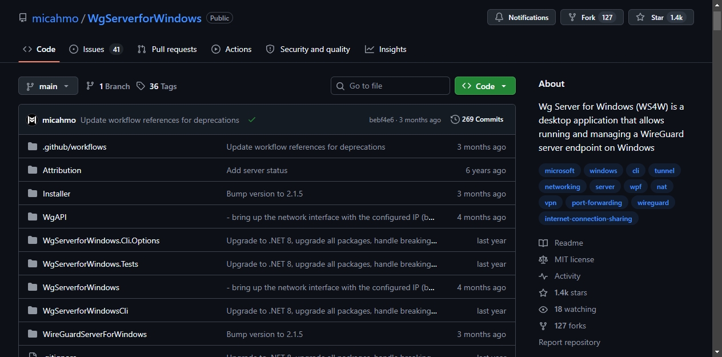Screen dimensions: 722x357
Task: Fork the repository with the Fork button
Action: [x=592, y=17]
